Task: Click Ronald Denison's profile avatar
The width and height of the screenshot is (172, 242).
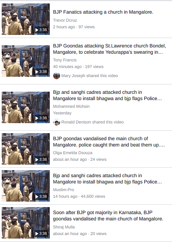Action: click(56, 122)
